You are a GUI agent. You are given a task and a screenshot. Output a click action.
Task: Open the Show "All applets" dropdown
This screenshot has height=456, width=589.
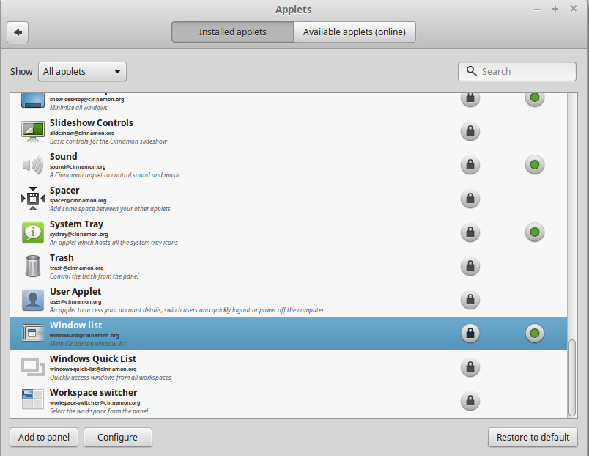(x=82, y=71)
